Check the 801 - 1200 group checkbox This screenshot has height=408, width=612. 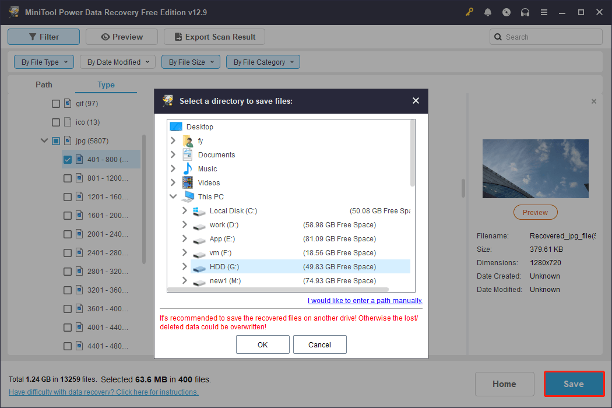(x=68, y=178)
